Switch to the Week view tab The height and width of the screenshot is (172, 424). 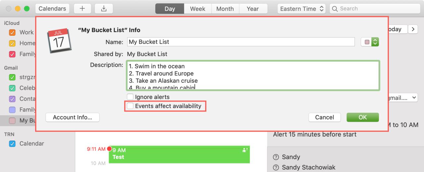197,9
